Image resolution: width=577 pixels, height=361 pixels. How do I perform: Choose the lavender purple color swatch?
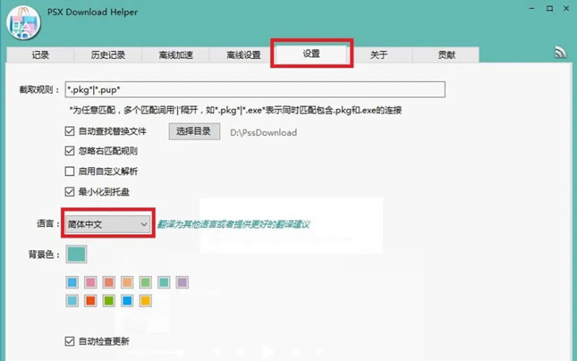pos(182,282)
